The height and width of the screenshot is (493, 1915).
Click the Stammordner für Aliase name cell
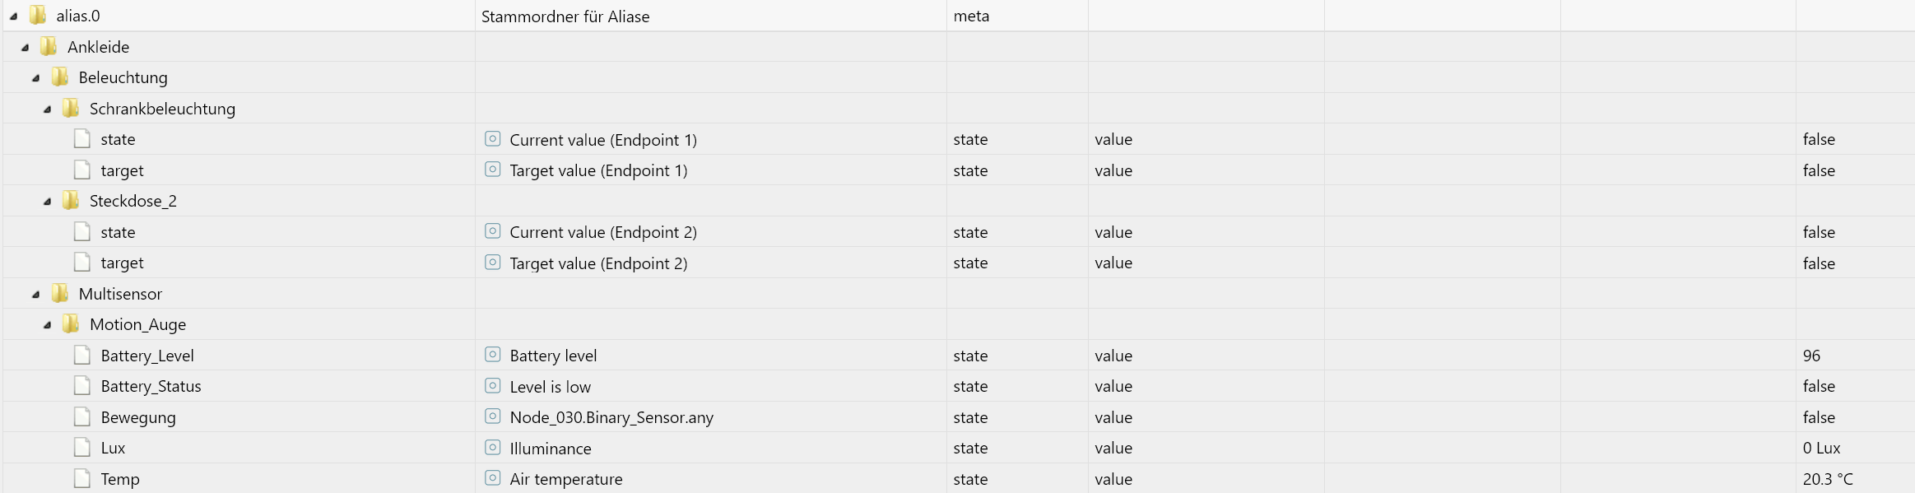(565, 16)
